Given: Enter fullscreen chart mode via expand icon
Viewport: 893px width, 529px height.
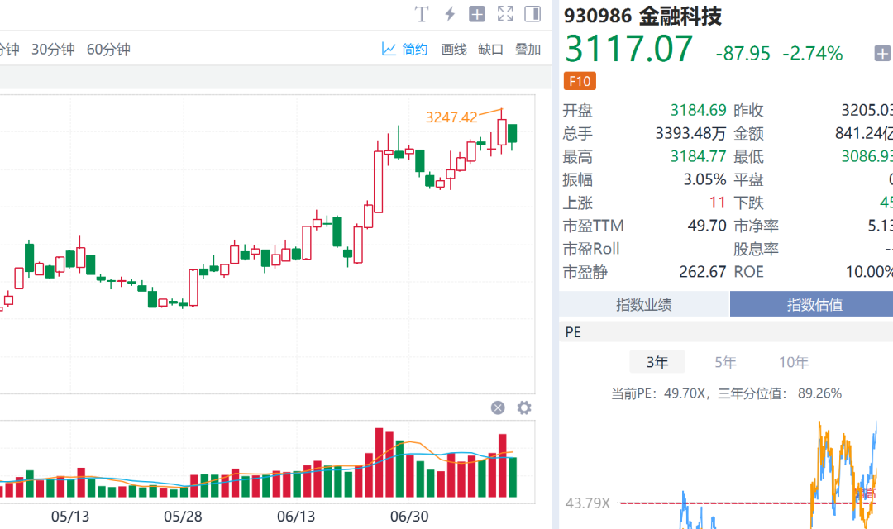Looking at the screenshot, I should [x=505, y=14].
